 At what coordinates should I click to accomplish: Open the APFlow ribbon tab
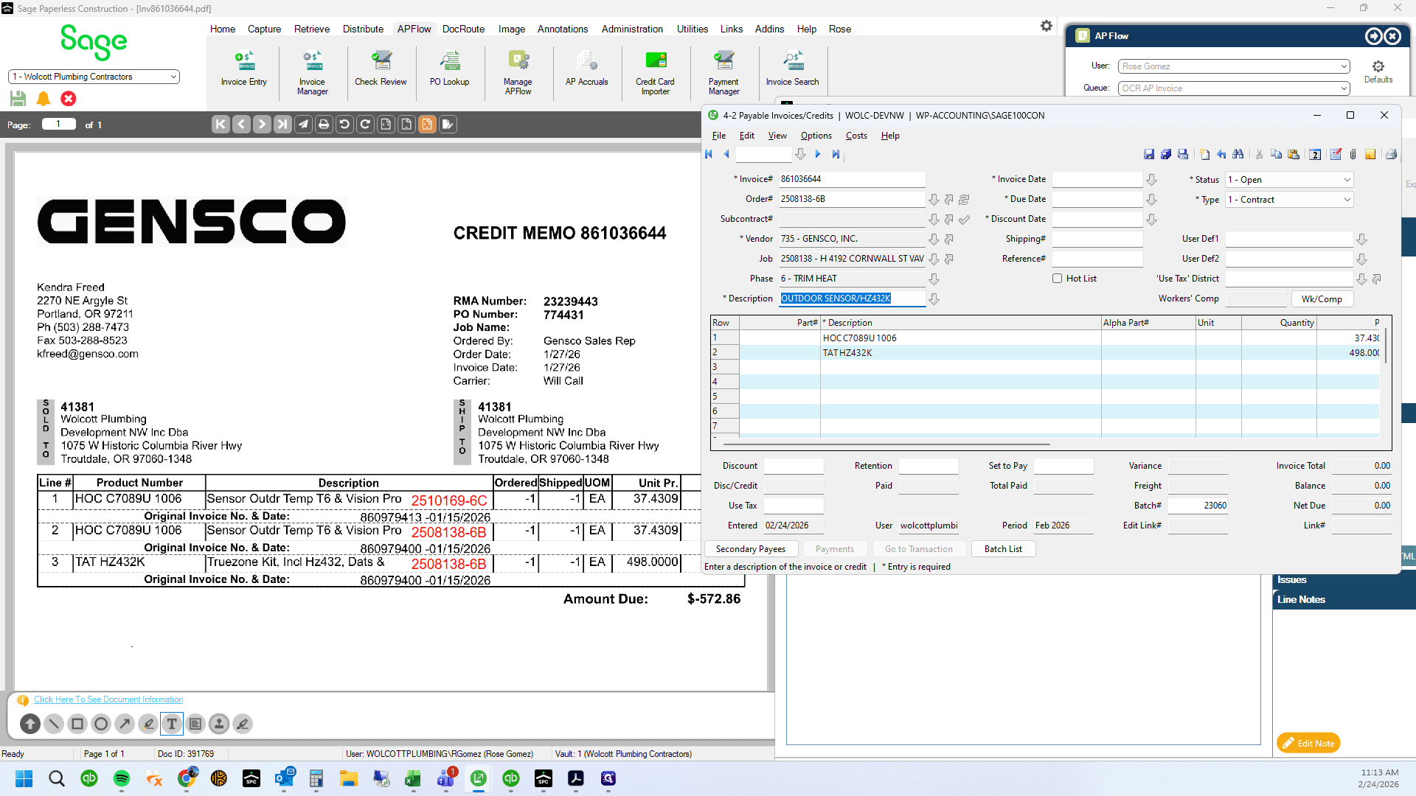[x=414, y=29]
